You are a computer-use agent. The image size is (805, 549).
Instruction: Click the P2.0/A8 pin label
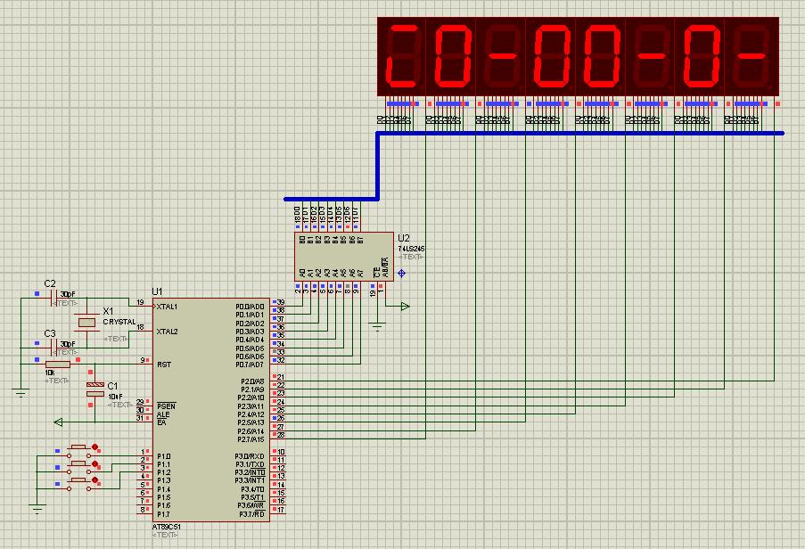click(252, 381)
